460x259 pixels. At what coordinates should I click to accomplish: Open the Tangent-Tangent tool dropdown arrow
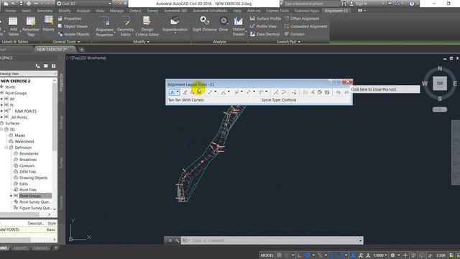click(x=178, y=93)
